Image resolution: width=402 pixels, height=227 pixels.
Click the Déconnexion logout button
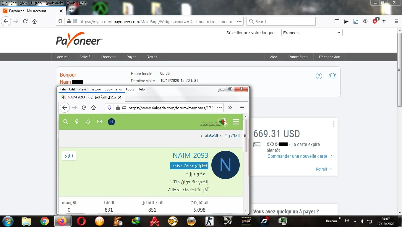329,57
